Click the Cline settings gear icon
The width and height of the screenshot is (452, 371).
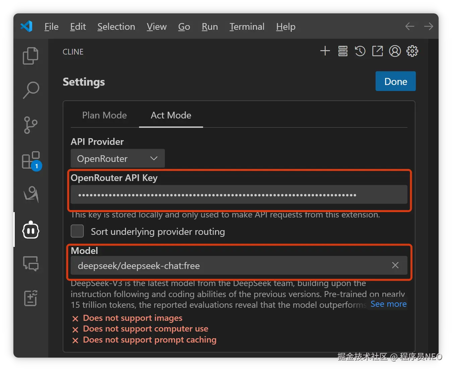tap(412, 51)
